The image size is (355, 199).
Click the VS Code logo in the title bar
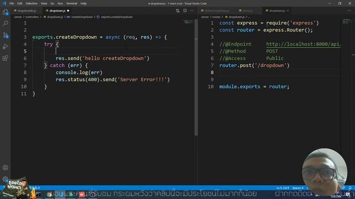tap(4, 3)
